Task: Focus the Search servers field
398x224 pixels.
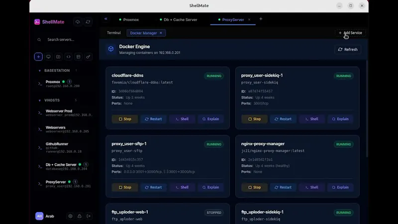Action: click(x=65, y=40)
